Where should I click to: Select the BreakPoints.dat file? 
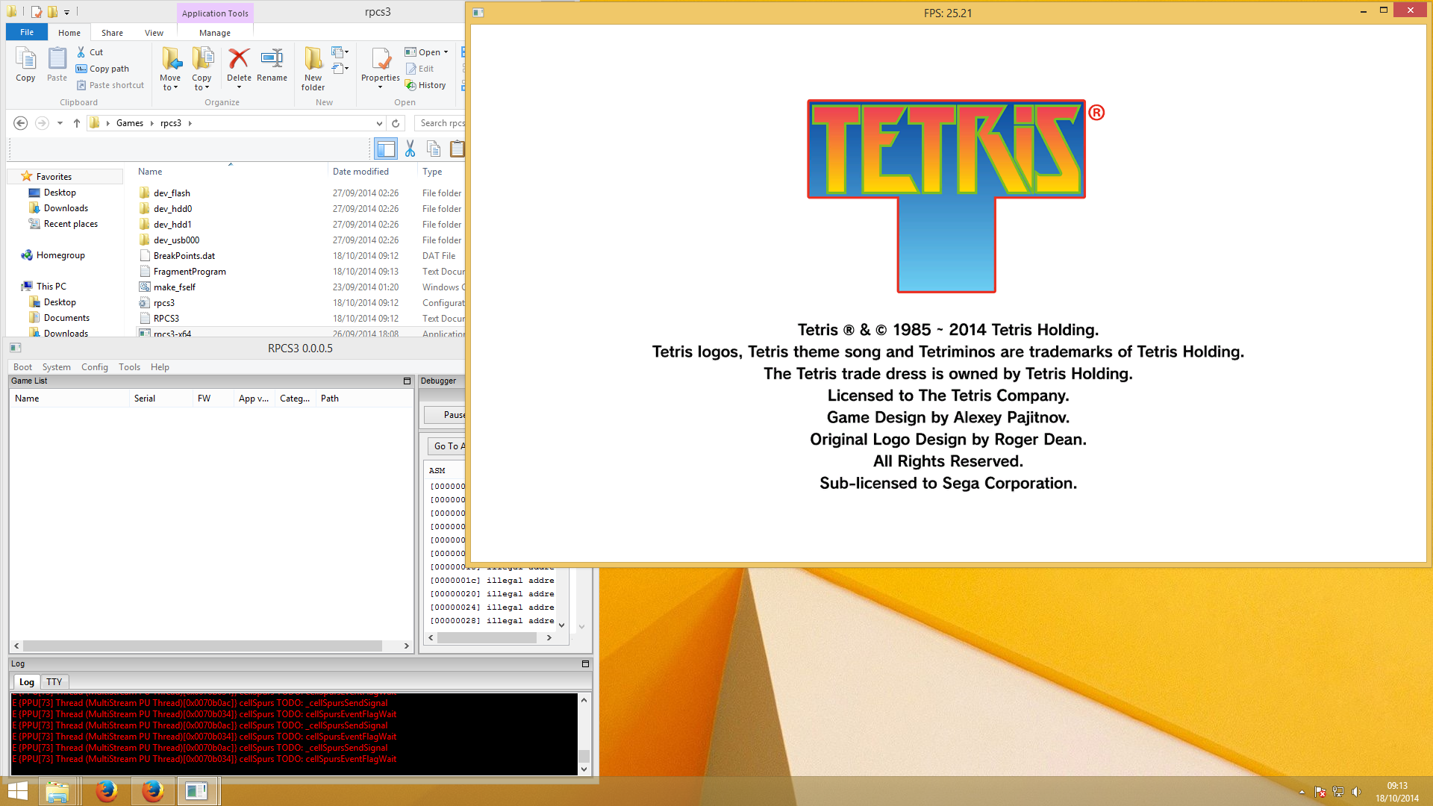pos(184,256)
